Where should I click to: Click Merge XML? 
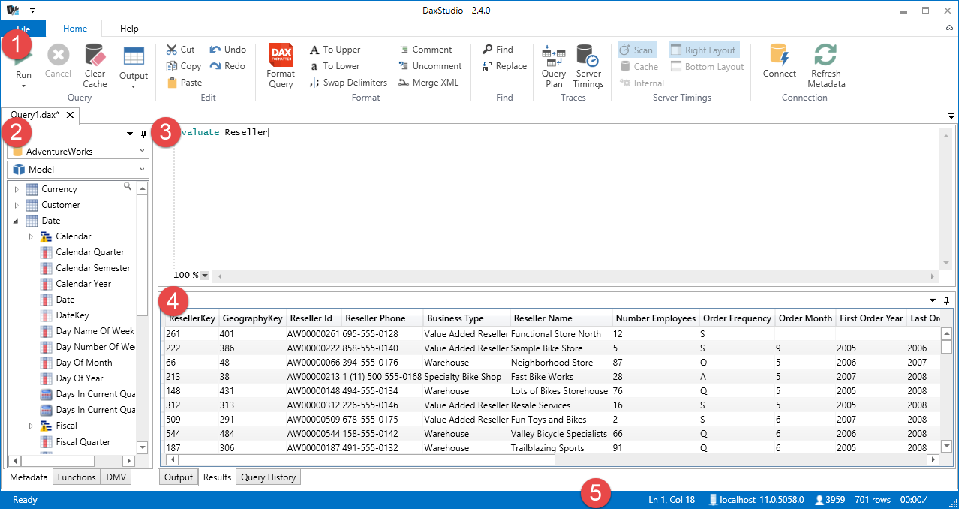pyautogui.click(x=428, y=83)
